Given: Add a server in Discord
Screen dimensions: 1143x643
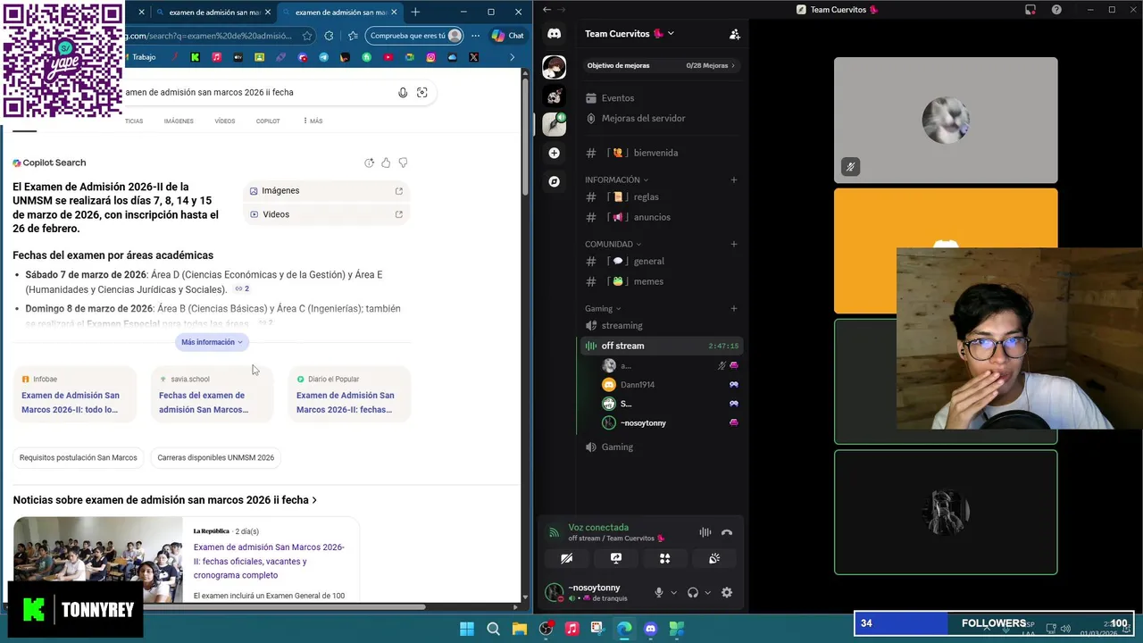Looking at the screenshot, I should 554,153.
